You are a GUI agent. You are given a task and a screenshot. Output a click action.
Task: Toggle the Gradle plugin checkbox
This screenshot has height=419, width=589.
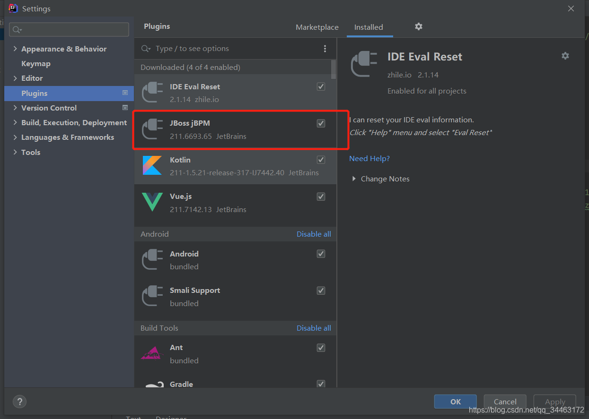pyautogui.click(x=321, y=384)
